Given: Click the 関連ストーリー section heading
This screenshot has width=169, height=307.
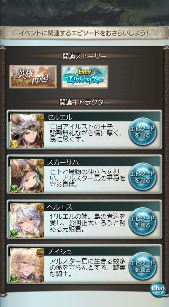Looking at the screenshot, I should [x=85, y=57].
